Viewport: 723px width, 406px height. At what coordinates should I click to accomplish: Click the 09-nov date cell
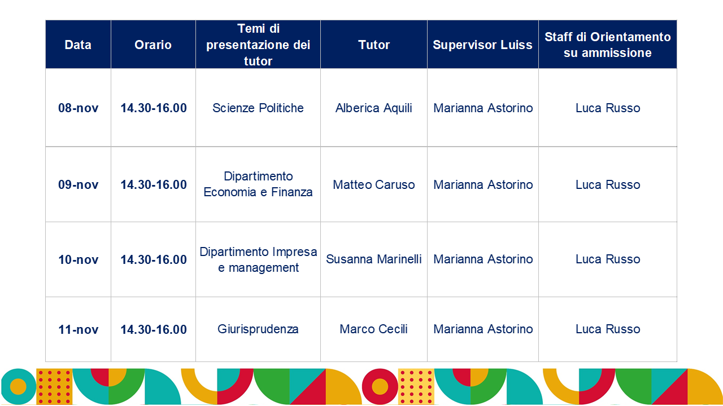78,184
